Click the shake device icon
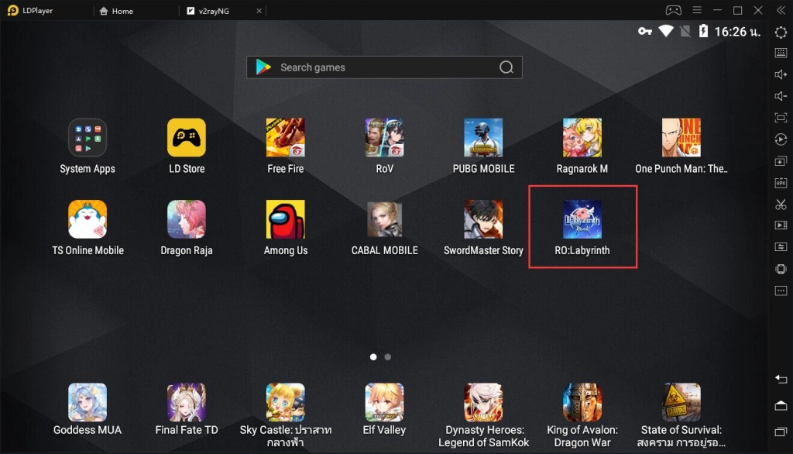The image size is (793, 454). point(781,269)
